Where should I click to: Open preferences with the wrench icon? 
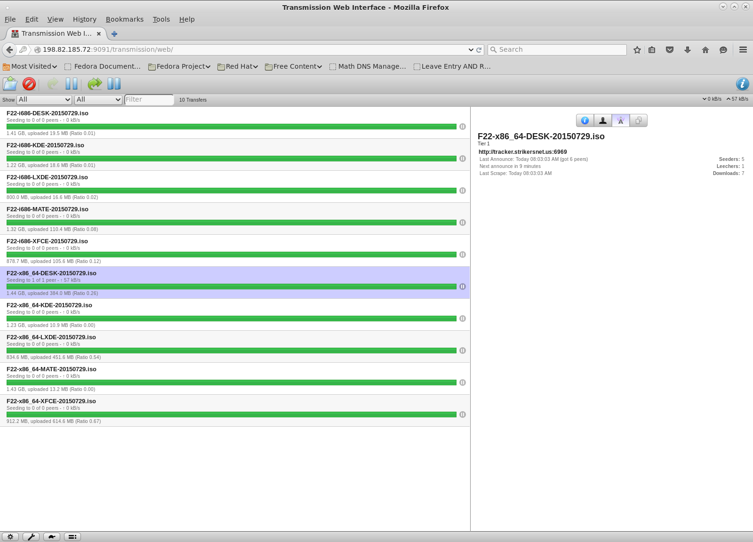coord(31,537)
